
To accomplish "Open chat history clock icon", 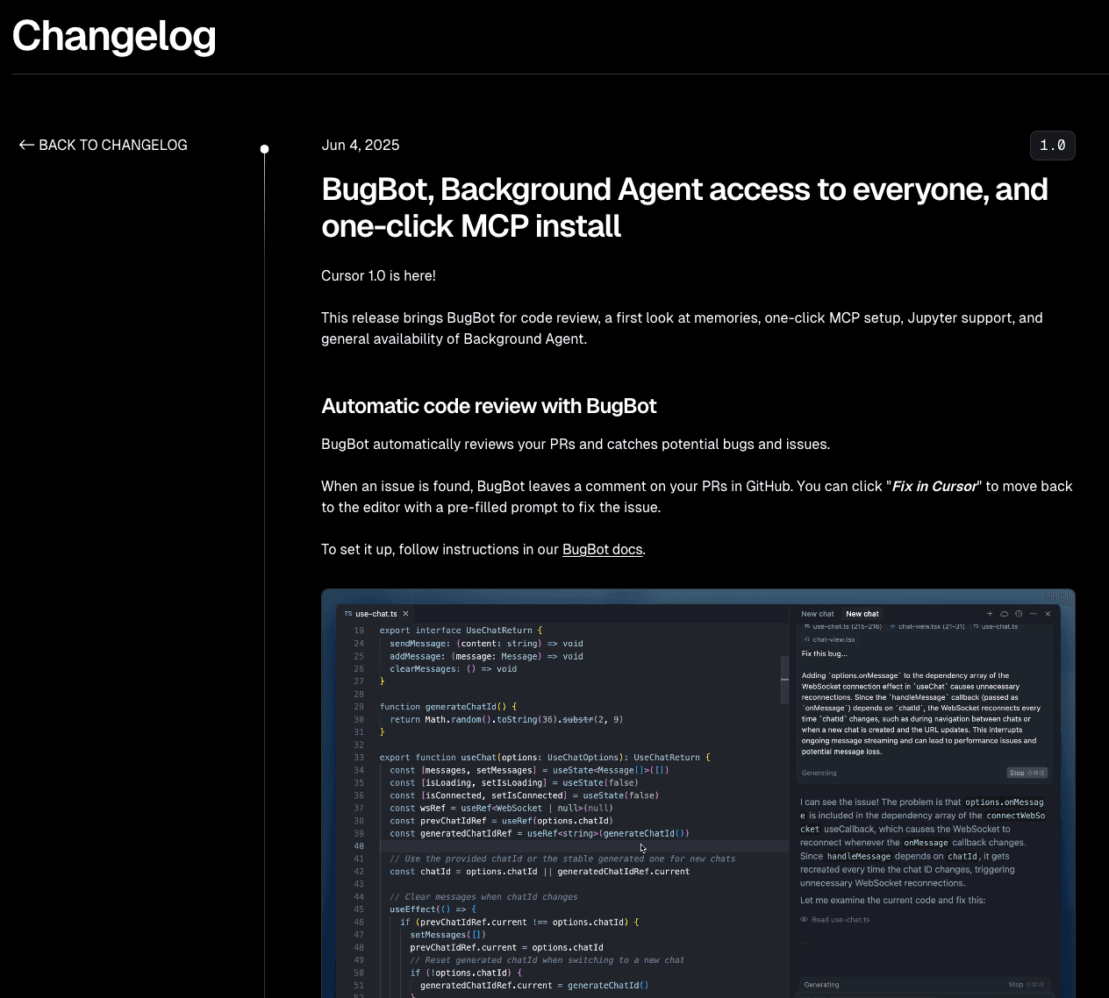I will pyautogui.click(x=1019, y=614).
